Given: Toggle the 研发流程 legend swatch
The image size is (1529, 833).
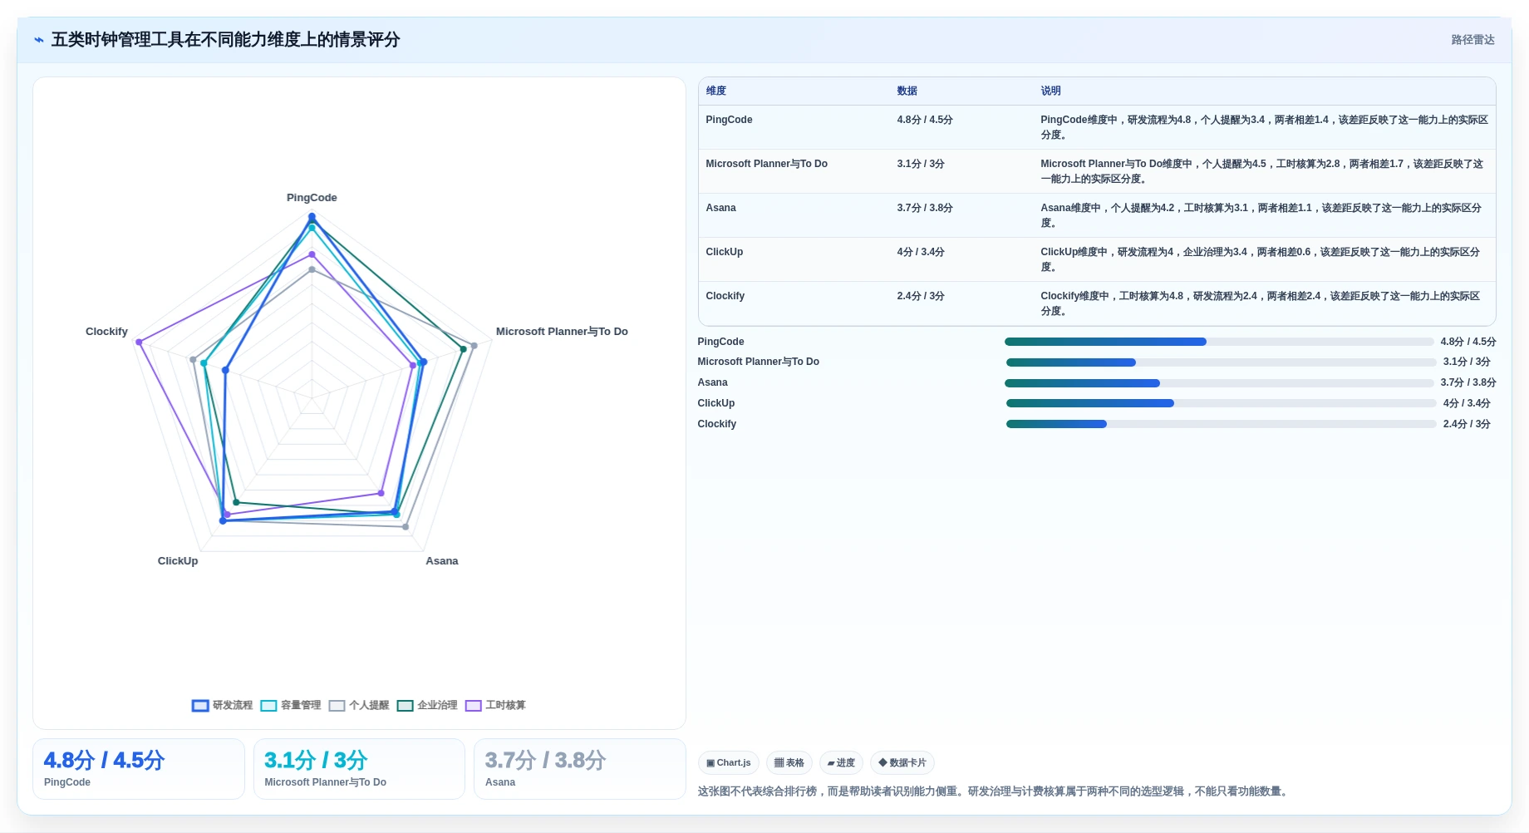Looking at the screenshot, I should [200, 706].
